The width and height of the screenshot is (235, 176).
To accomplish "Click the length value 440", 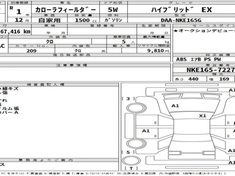I will 194,79.
